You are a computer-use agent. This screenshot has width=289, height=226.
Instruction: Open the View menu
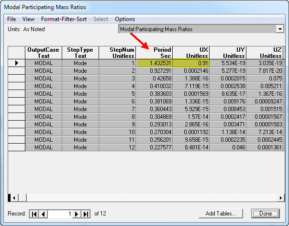tap(28, 19)
